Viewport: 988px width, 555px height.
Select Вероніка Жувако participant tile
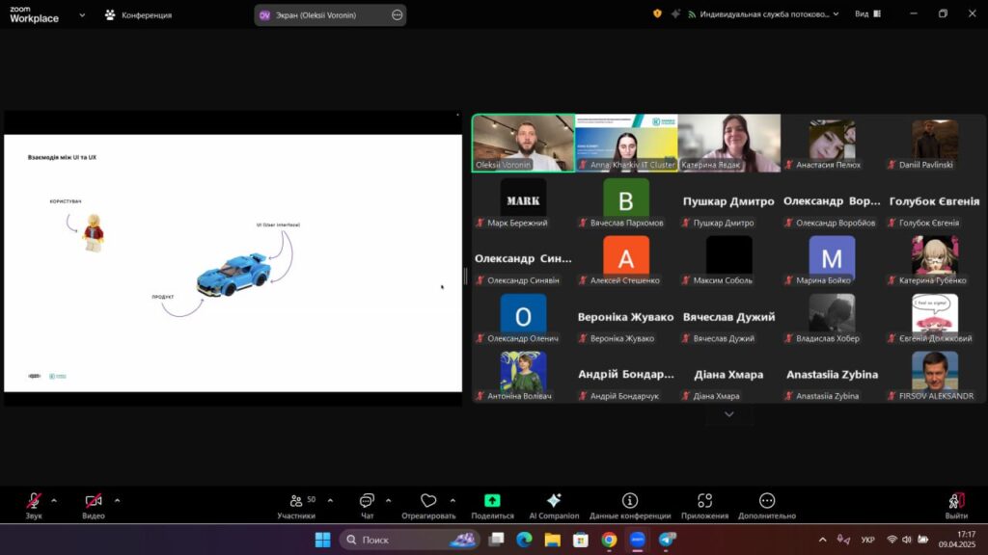tap(626, 317)
